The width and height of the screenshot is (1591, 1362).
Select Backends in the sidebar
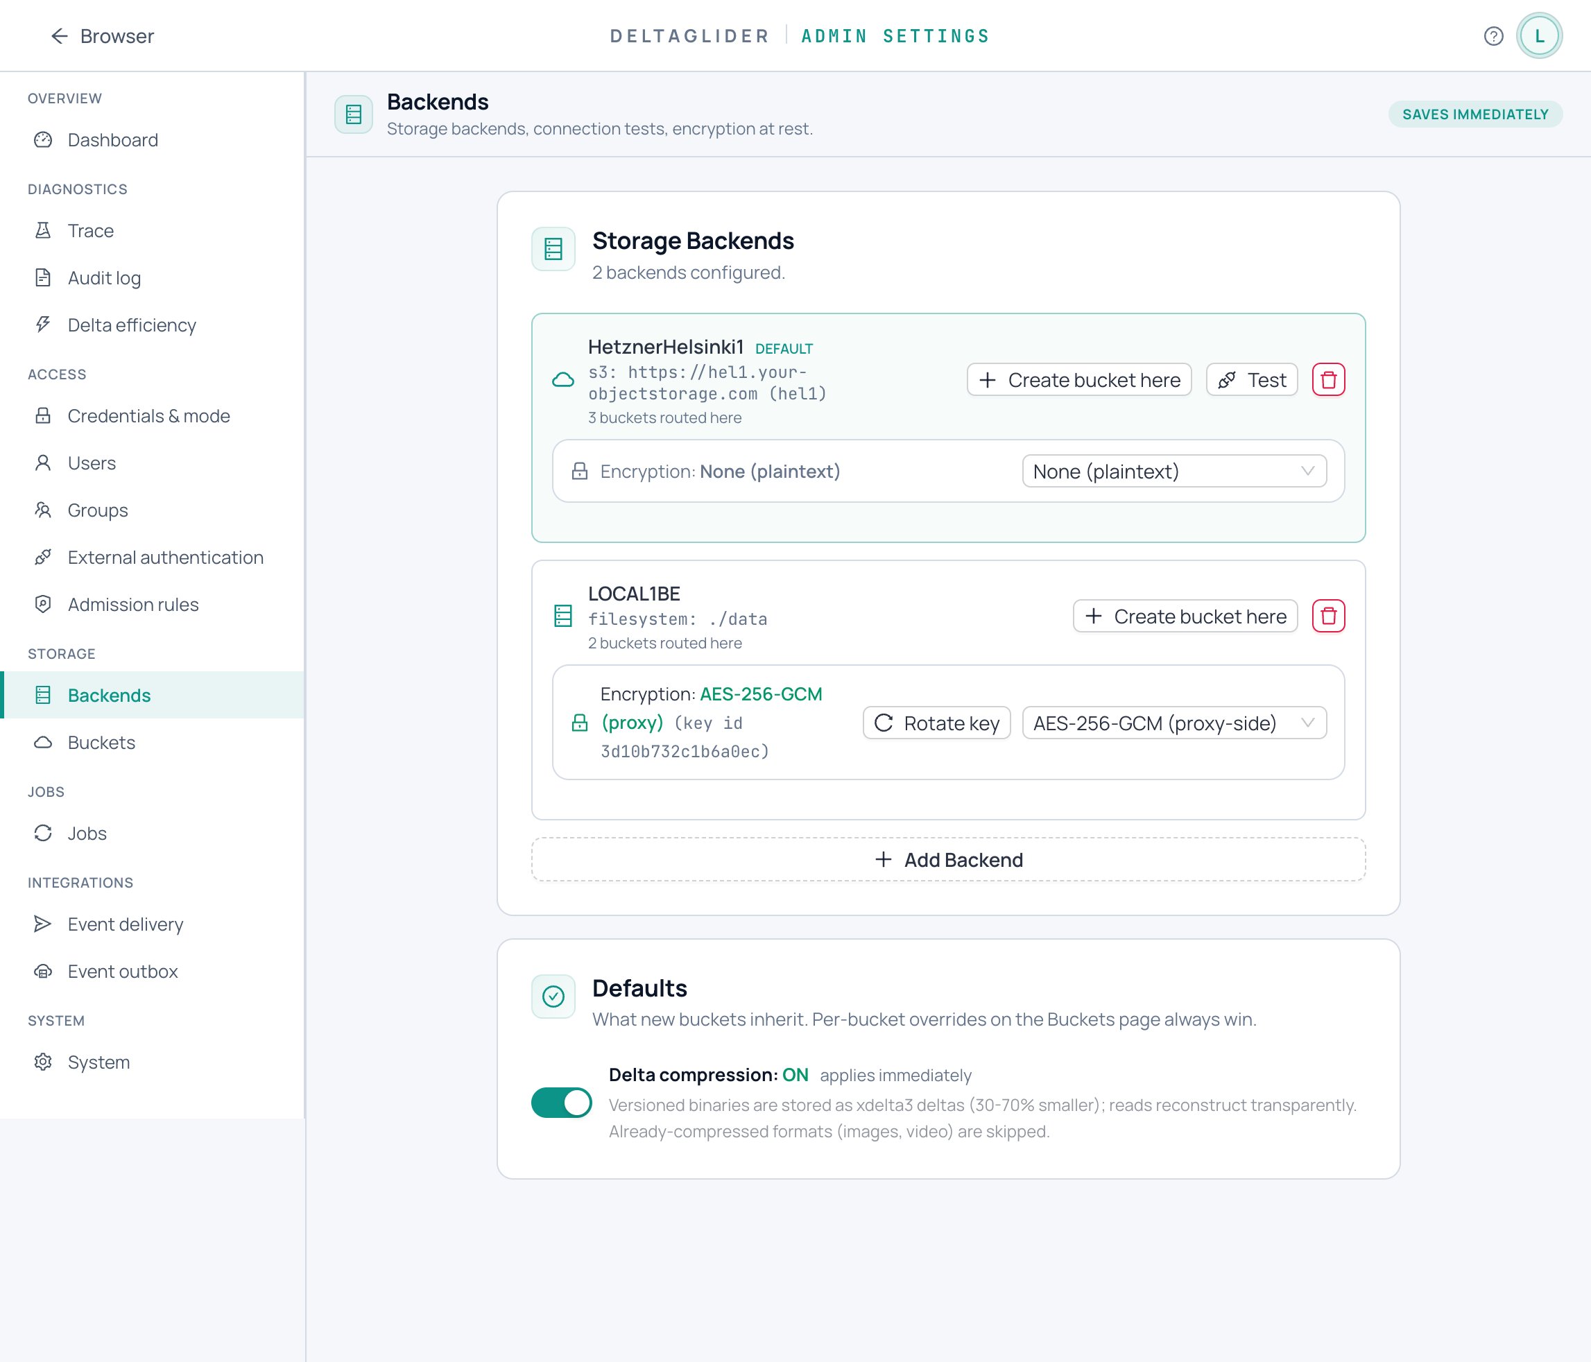153,696
